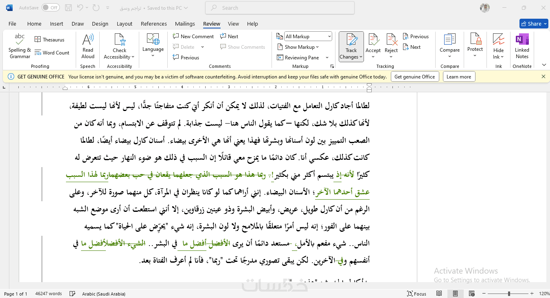Open the Thesaurus tool
550x298 pixels.
tap(50, 40)
